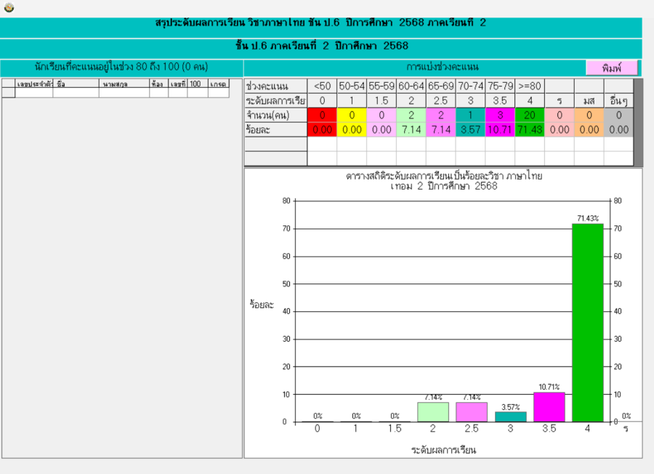This screenshot has height=474, width=654.
Task: Click the อื่นๆ grade column header
Action: [x=618, y=100]
